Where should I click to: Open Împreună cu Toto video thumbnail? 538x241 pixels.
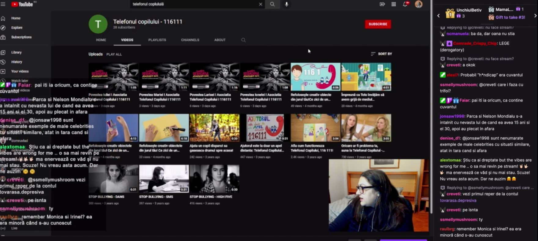click(366, 77)
